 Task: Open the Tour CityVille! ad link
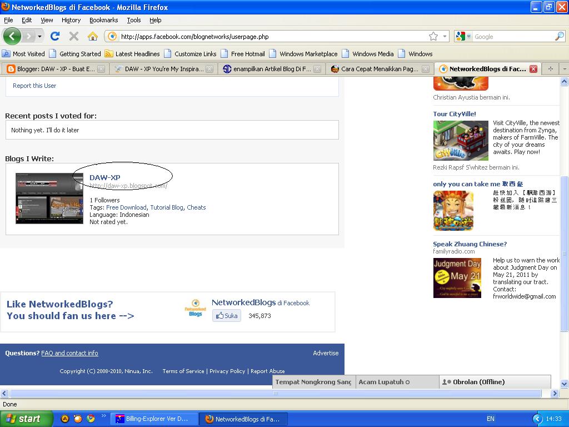[455, 113]
